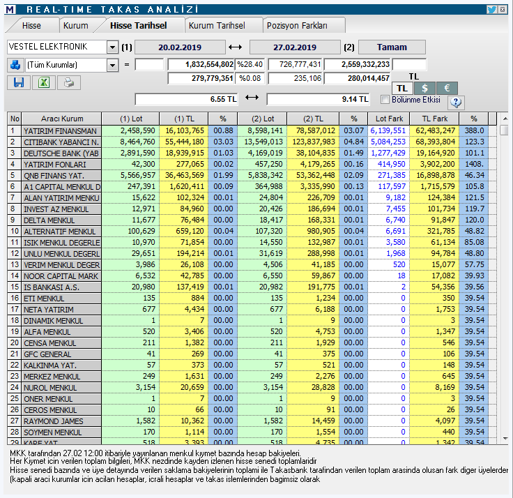Click the Tamam button

[392, 47]
